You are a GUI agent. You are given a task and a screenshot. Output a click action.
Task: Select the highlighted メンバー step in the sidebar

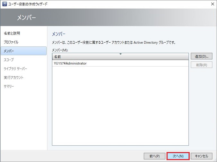(9, 51)
